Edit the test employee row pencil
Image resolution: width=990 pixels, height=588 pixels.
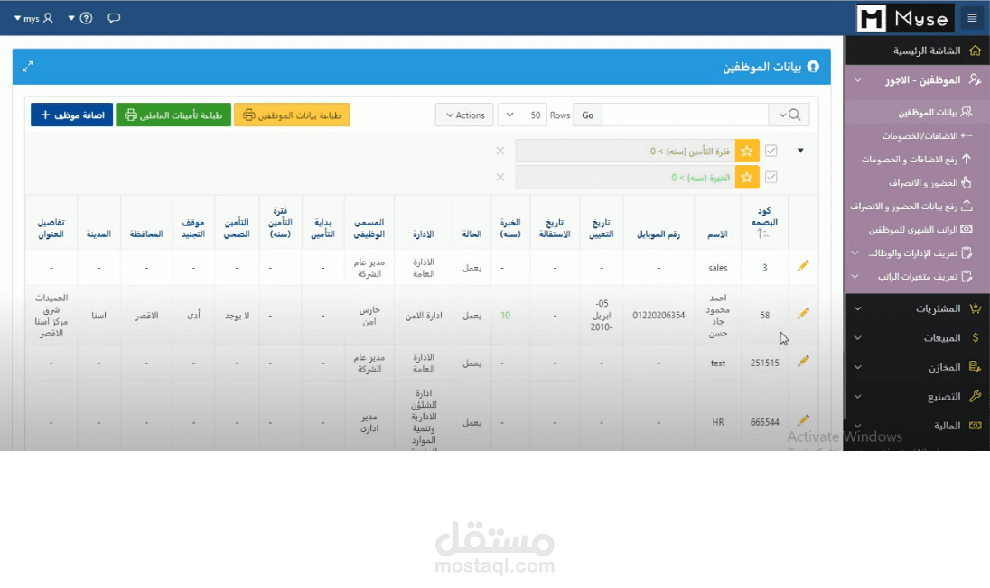803,361
